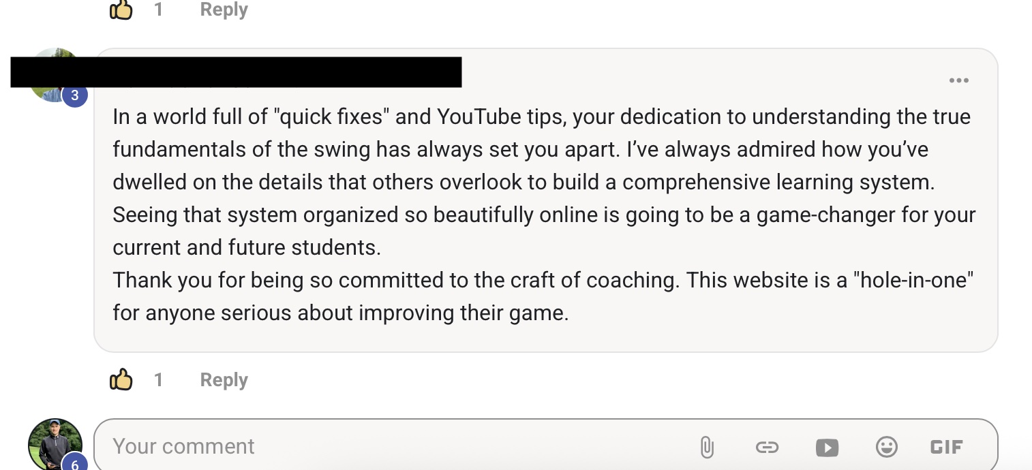Reply to the "hole-in-one" comment
The height and width of the screenshot is (470, 1032).
(x=224, y=379)
